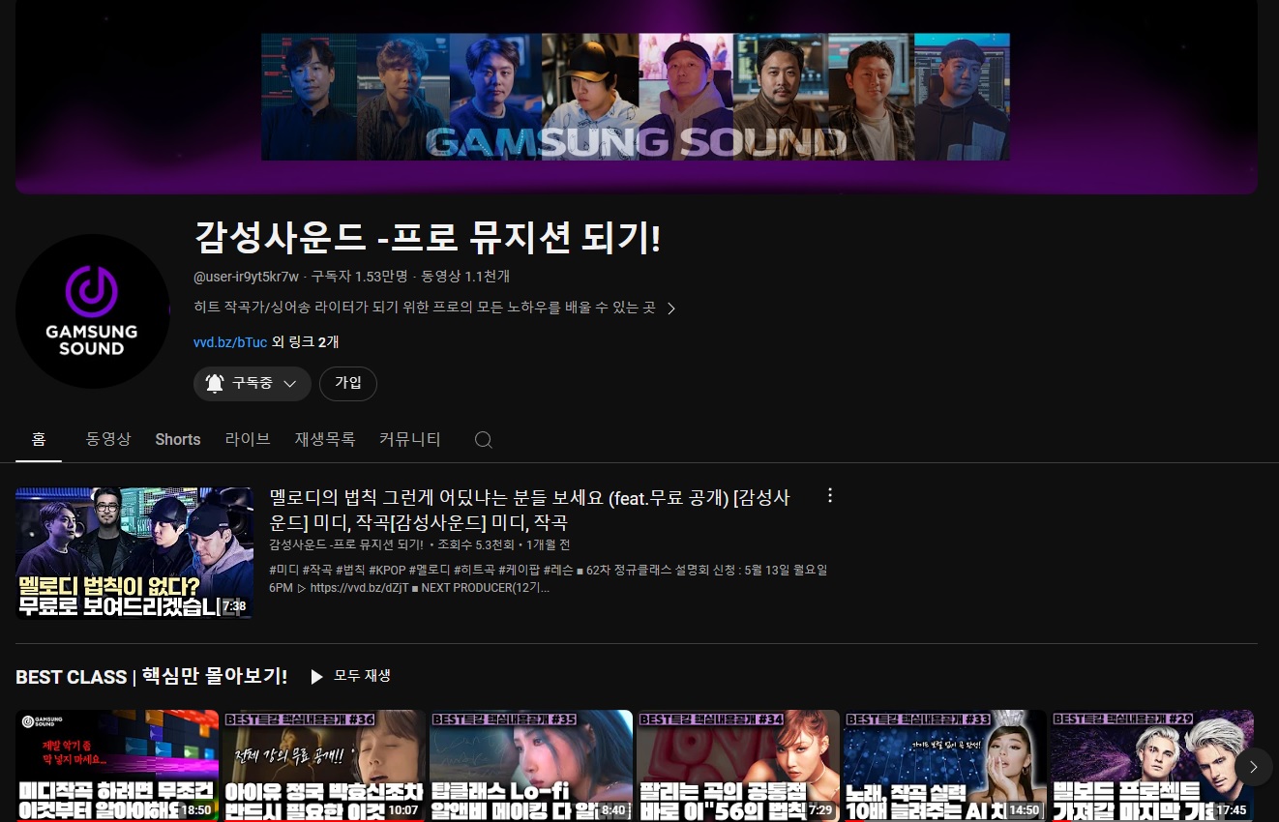Image resolution: width=1279 pixels, height=822 pixels.
Task: Click the 가입 button
Action: point(348,384)
